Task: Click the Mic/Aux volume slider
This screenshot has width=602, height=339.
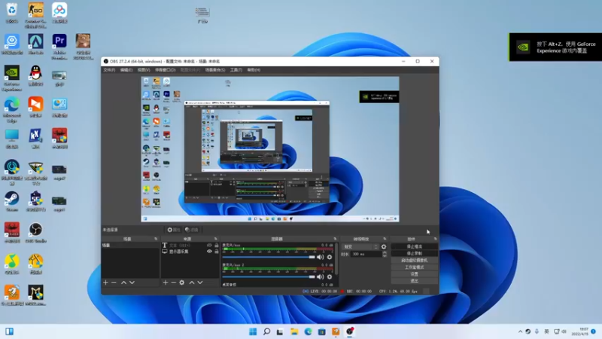Action: 269,257
